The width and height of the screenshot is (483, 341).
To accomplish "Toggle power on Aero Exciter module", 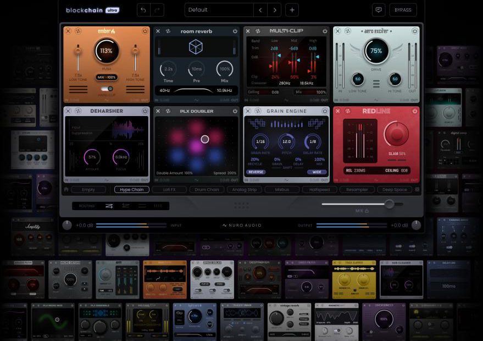I will [x=414, y=31].
